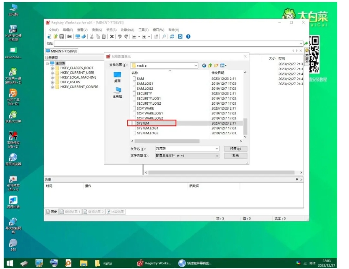Click the Save toolbar icon
This screenshot has width=349, height=269.
click(62, 37)
